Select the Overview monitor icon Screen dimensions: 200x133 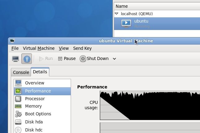click(x=18, y=83)
